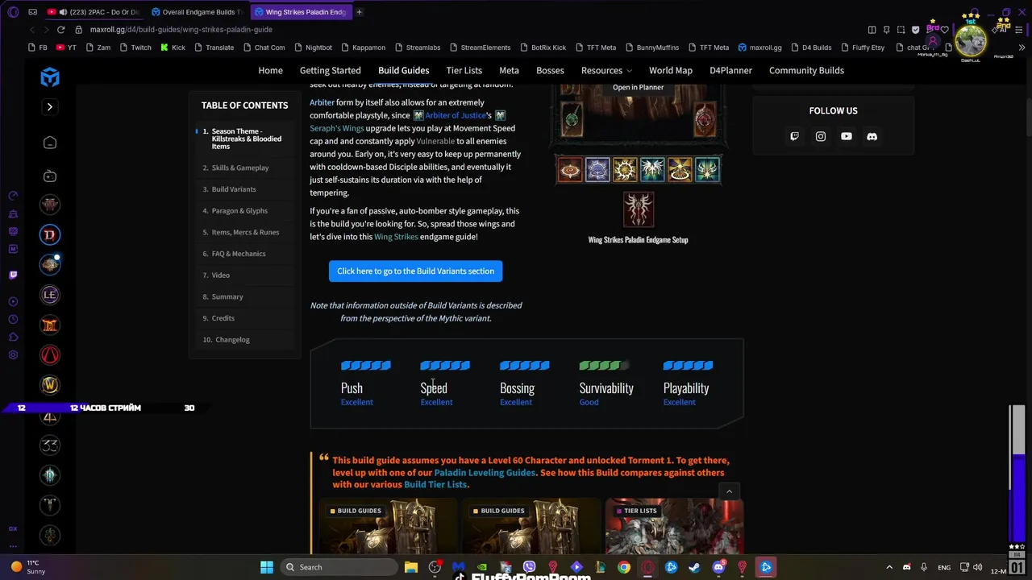Open the Bosses nav item

click(x=550, y=70)
